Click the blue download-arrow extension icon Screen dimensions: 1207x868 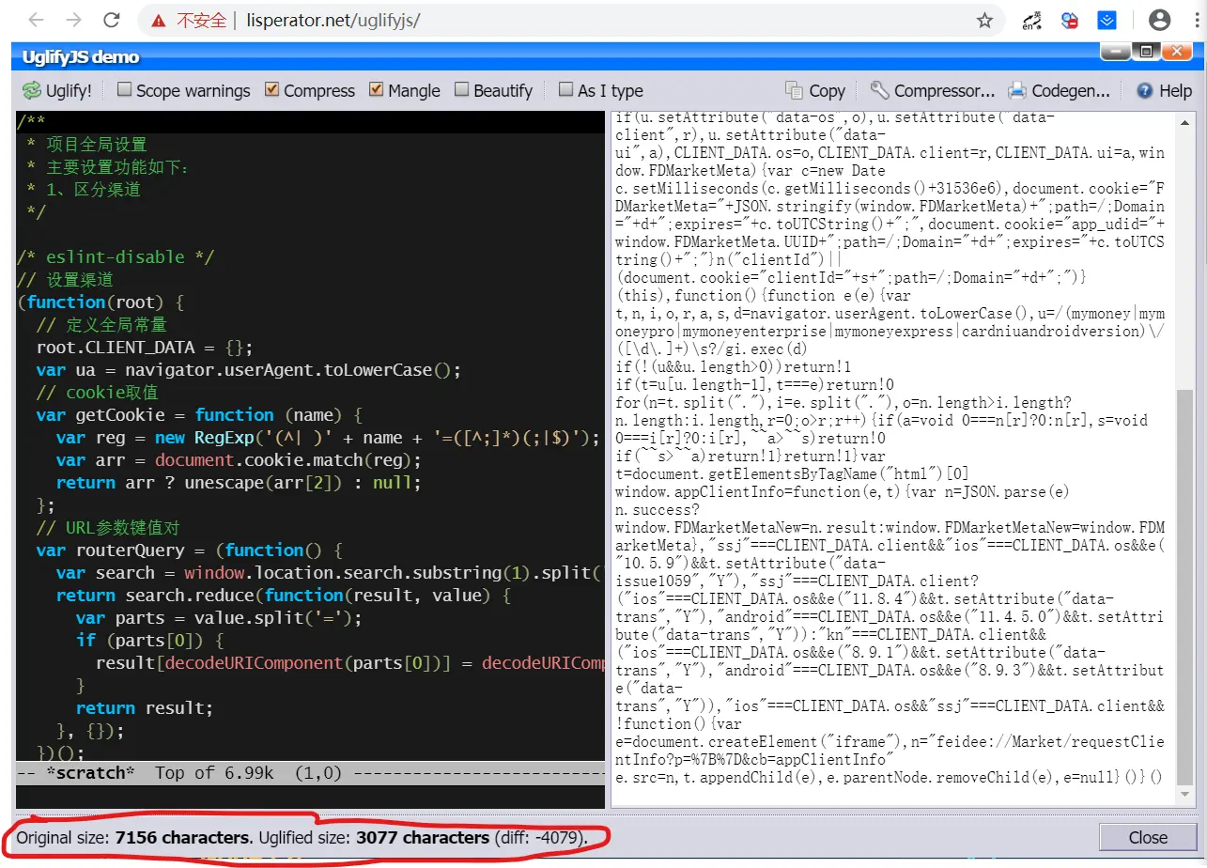tap(1107, 20)
